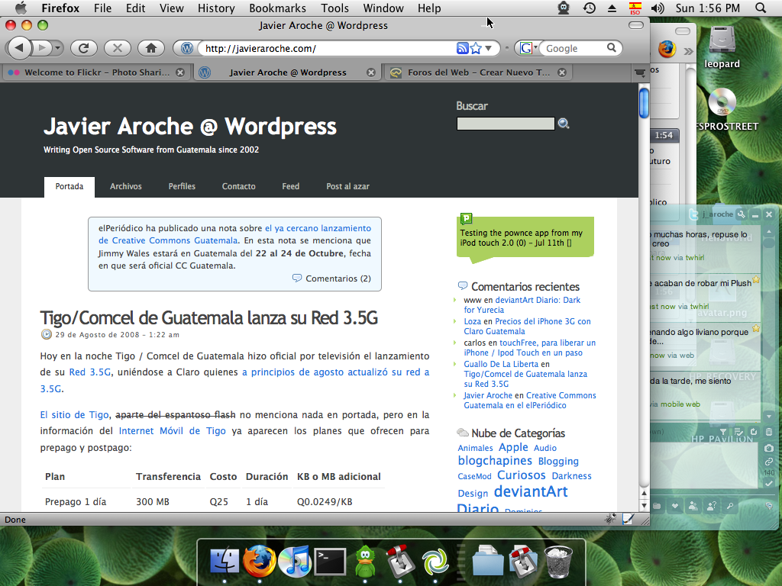Click the twhirl refresh arrow icon

click(754, 432)
